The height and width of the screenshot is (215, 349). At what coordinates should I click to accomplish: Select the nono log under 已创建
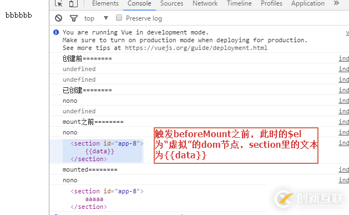click(70, 101)
